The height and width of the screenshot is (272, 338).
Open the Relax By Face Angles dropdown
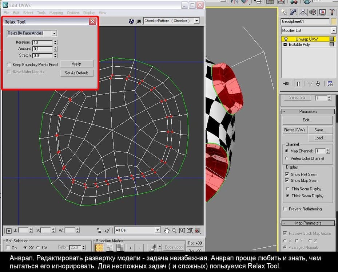pyautogui.click(x=54, y=33)
